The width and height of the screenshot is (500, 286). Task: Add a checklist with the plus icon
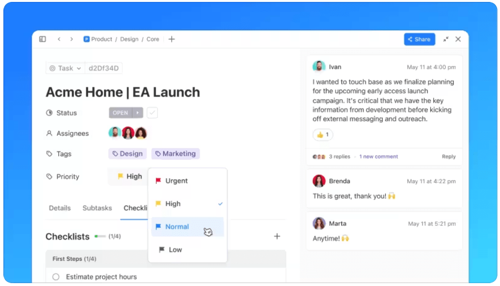277,236
